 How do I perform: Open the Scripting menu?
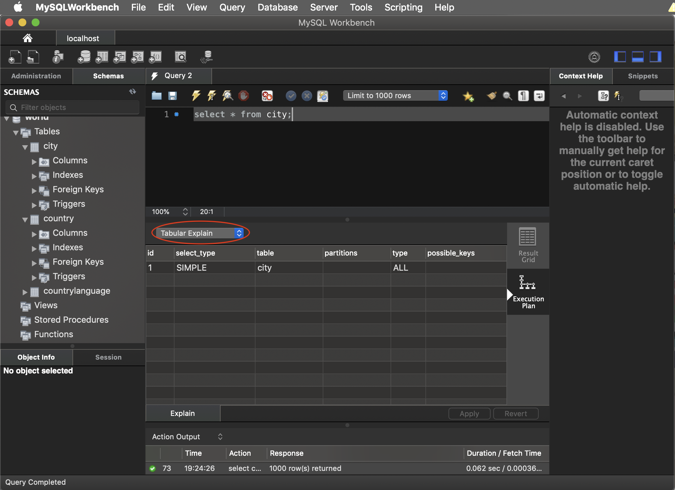(x=403, y=7)
